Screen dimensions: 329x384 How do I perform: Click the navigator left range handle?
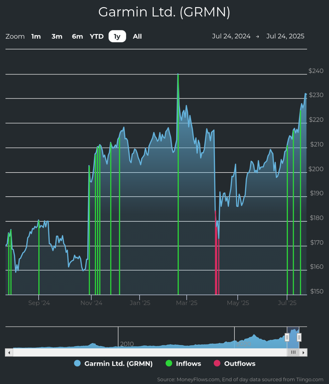click(x=287, y=337)
